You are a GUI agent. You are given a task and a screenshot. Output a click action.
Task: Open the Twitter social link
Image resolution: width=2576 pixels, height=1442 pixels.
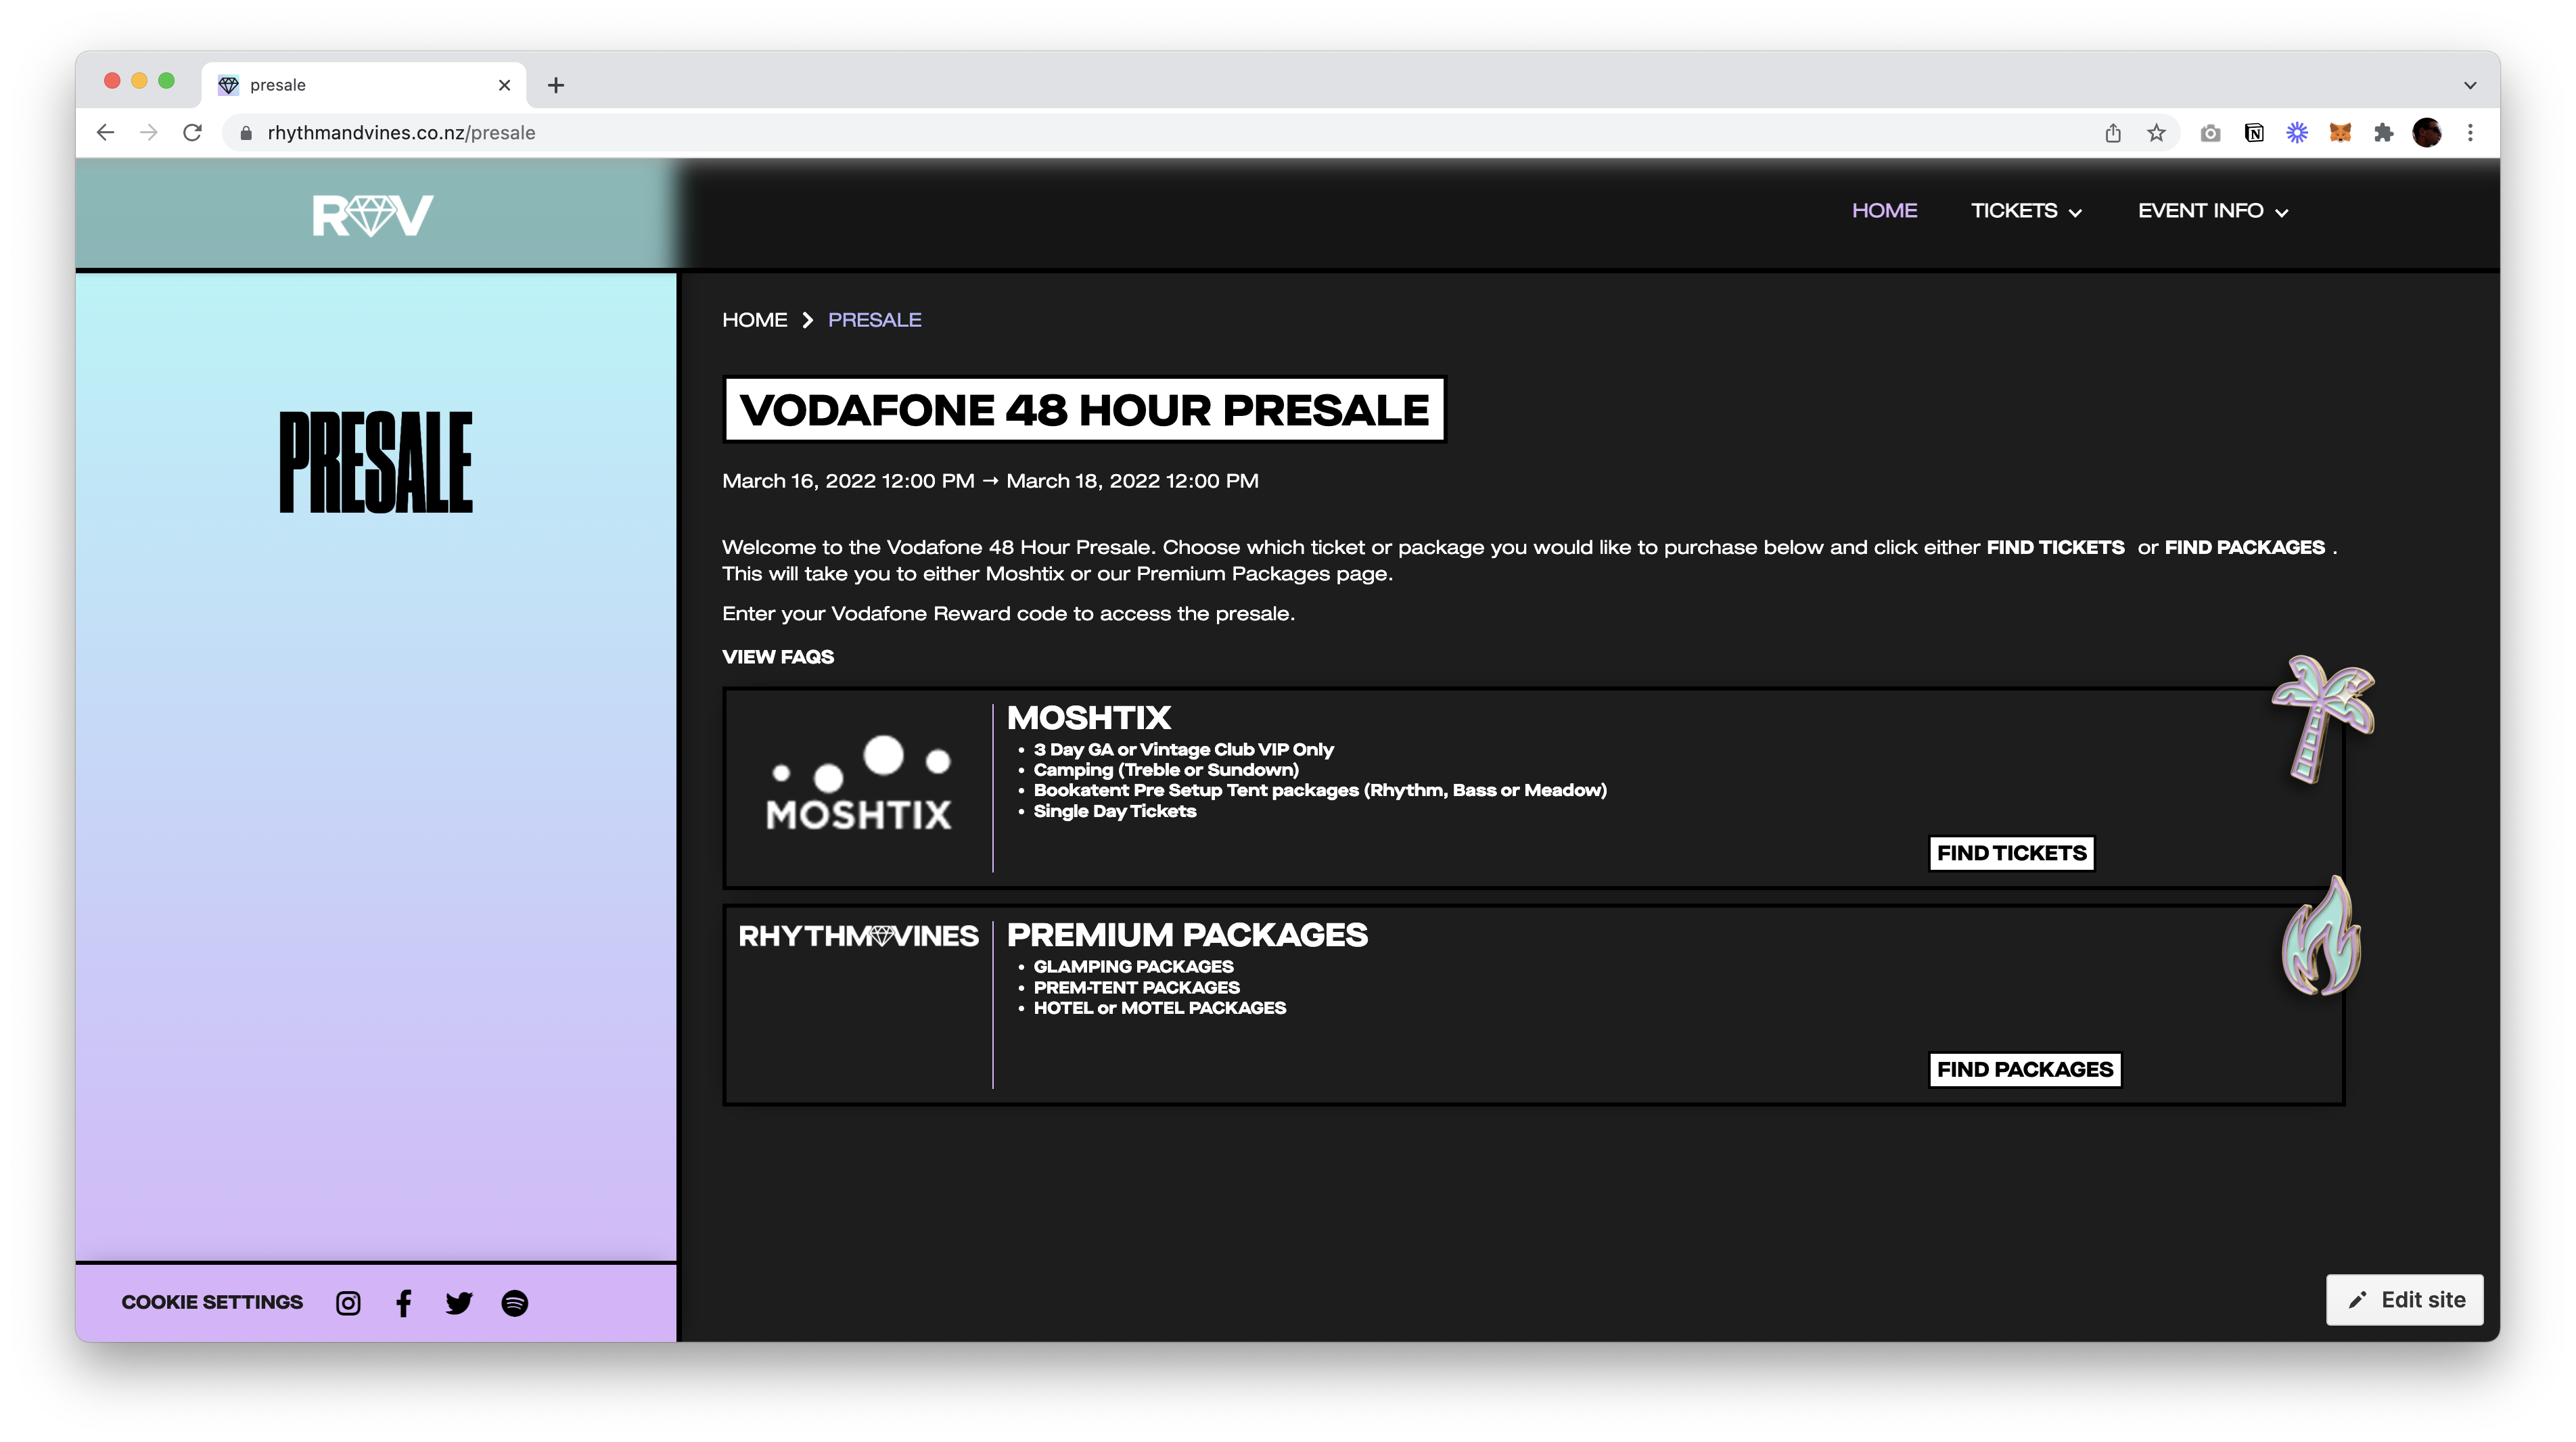point(459,1303)
